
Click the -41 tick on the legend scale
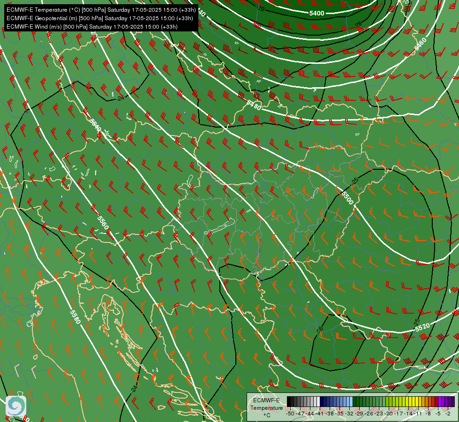point(319,414)
